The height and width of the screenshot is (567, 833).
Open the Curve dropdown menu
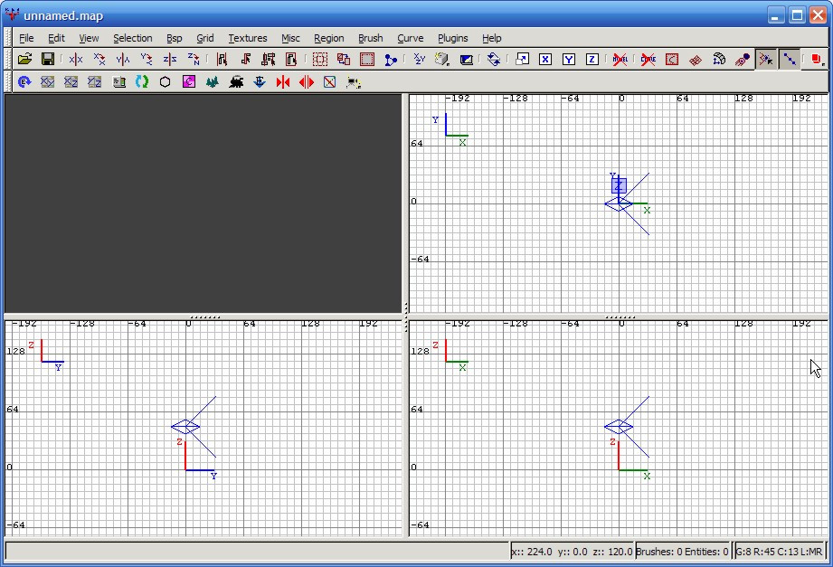410,38
